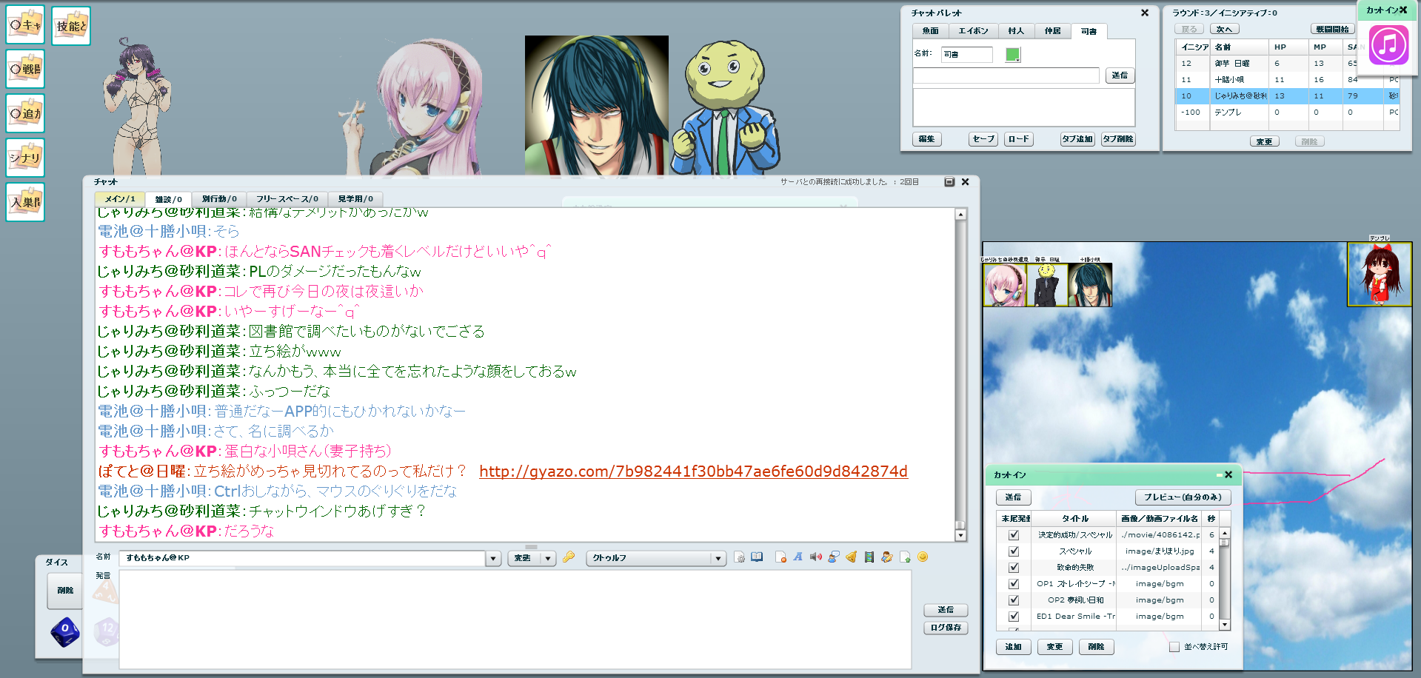Click the chat log vertical scrollbar
The image size is (1421, 678).
click(x=960, y=374)
